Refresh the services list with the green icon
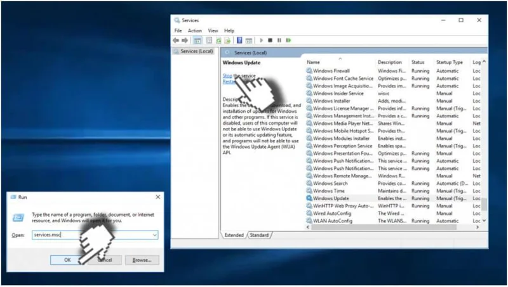Viewport: 508px width, 287px height. coord(218,41)
